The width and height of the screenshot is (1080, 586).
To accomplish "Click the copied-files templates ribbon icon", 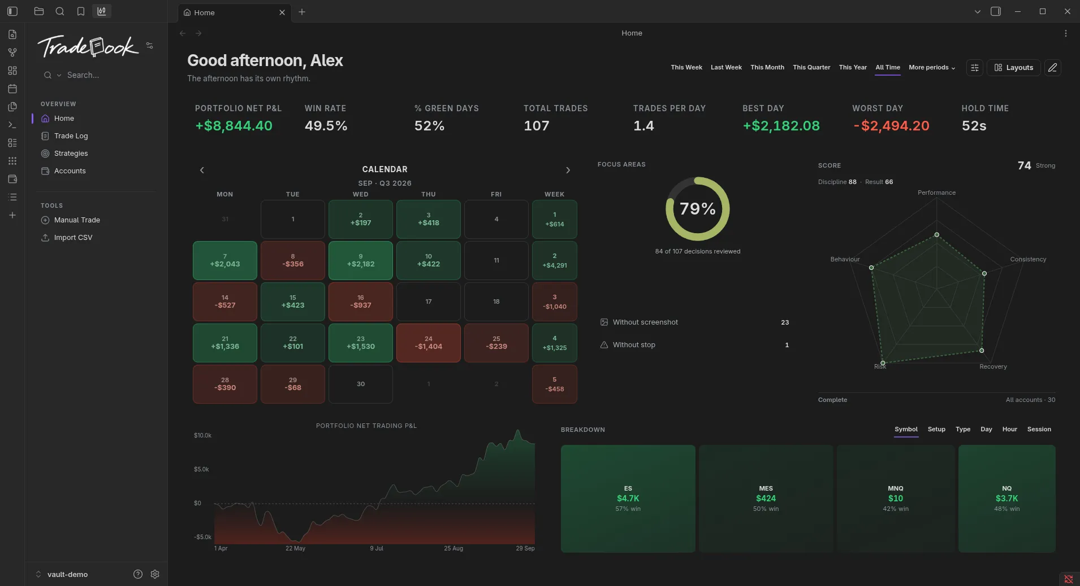I will (x=12, y=107).
